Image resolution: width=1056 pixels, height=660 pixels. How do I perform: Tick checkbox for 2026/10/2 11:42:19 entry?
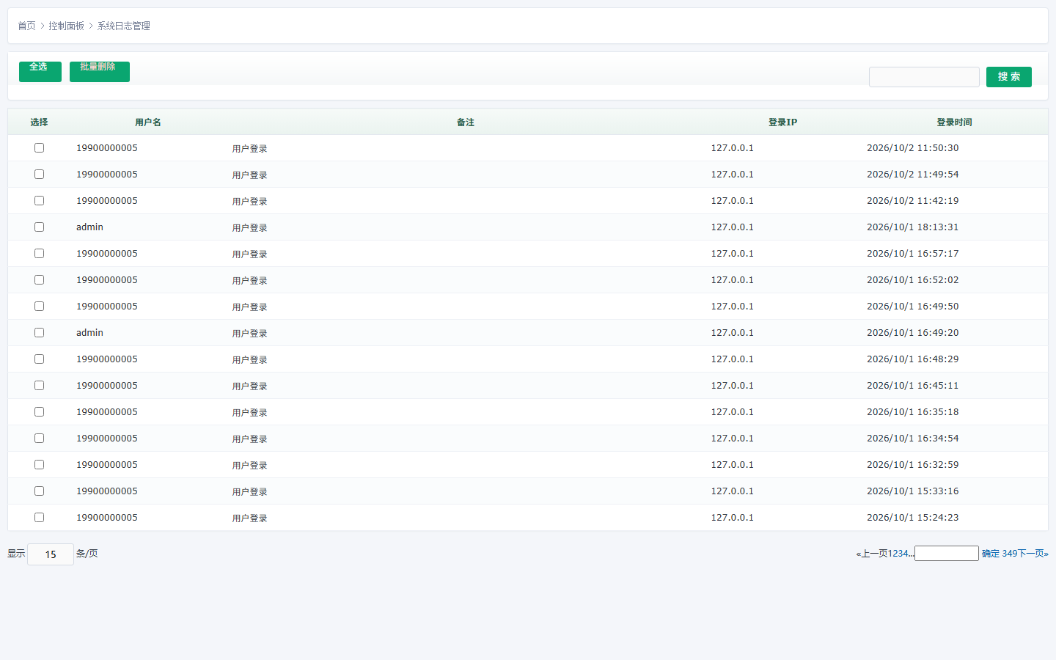coord(39,201)
